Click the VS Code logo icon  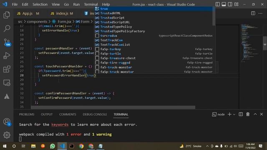(5, 4)
